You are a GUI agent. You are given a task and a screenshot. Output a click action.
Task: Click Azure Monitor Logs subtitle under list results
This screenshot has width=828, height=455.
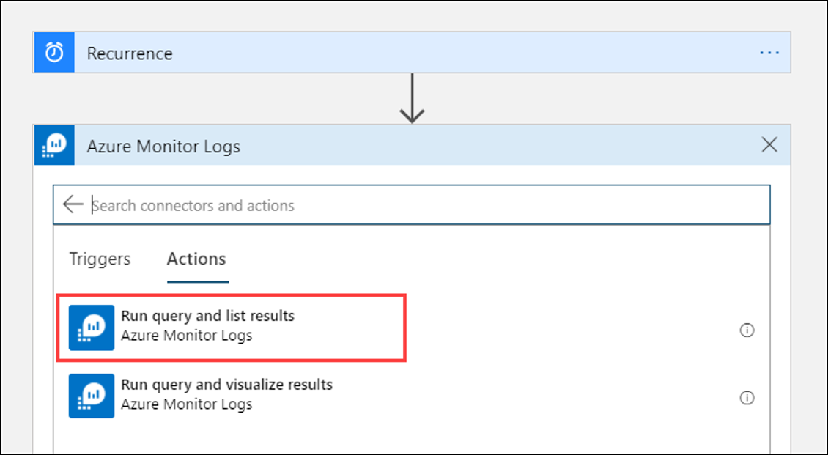pyautogui.click(x=186, y=336)
